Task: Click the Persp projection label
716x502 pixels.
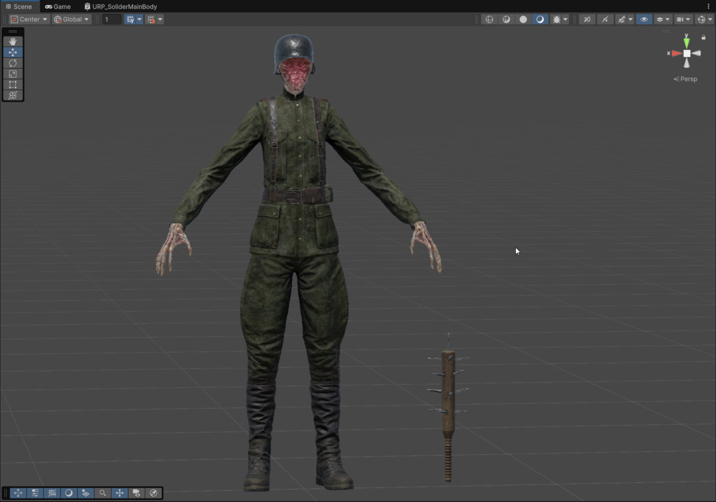Action: pyautogui.click(x=685, y=79)
